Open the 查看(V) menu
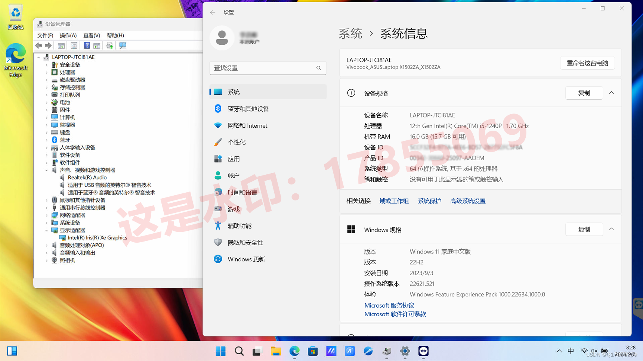643x361 pixels. tap(92, 35)
